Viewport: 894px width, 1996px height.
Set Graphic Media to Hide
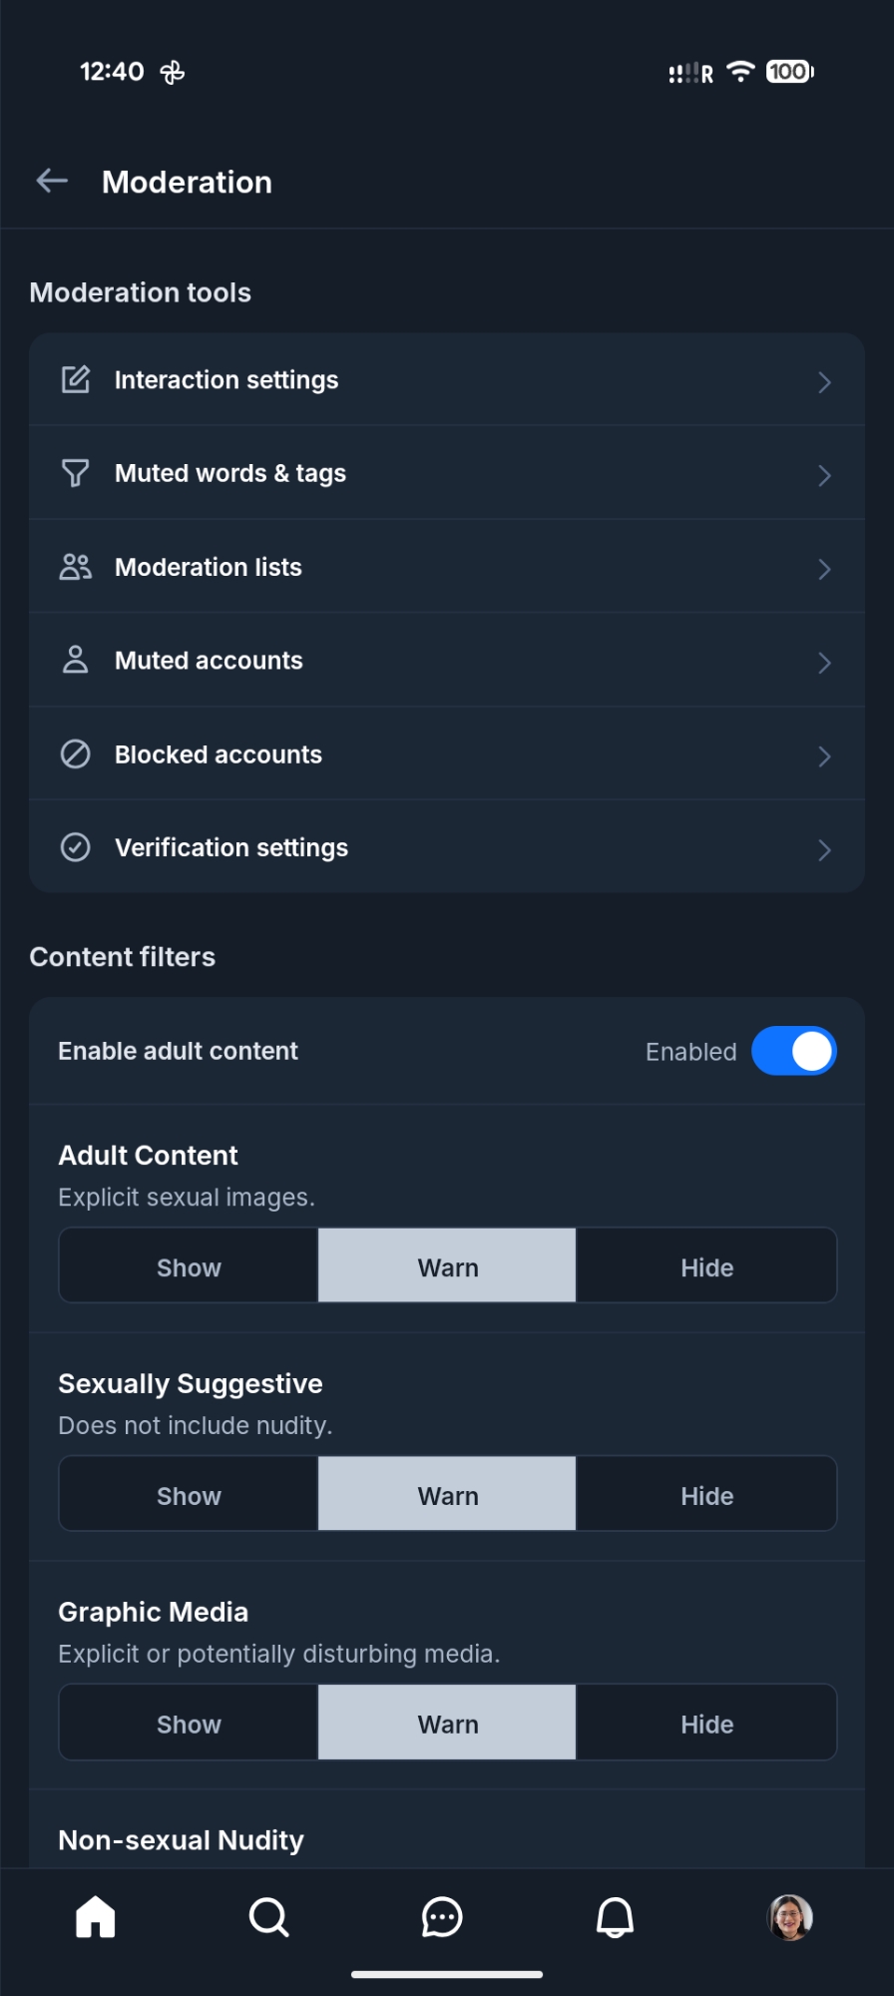[x=706, y=1724]
